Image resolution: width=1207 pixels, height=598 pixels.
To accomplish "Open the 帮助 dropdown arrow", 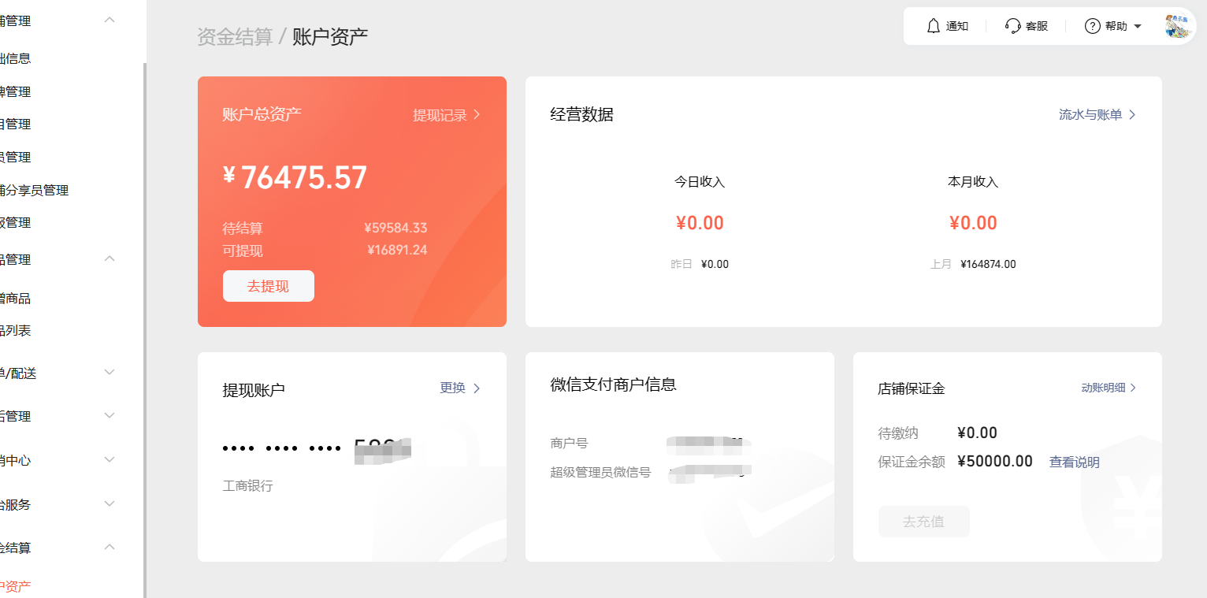I will (1138, 27).
